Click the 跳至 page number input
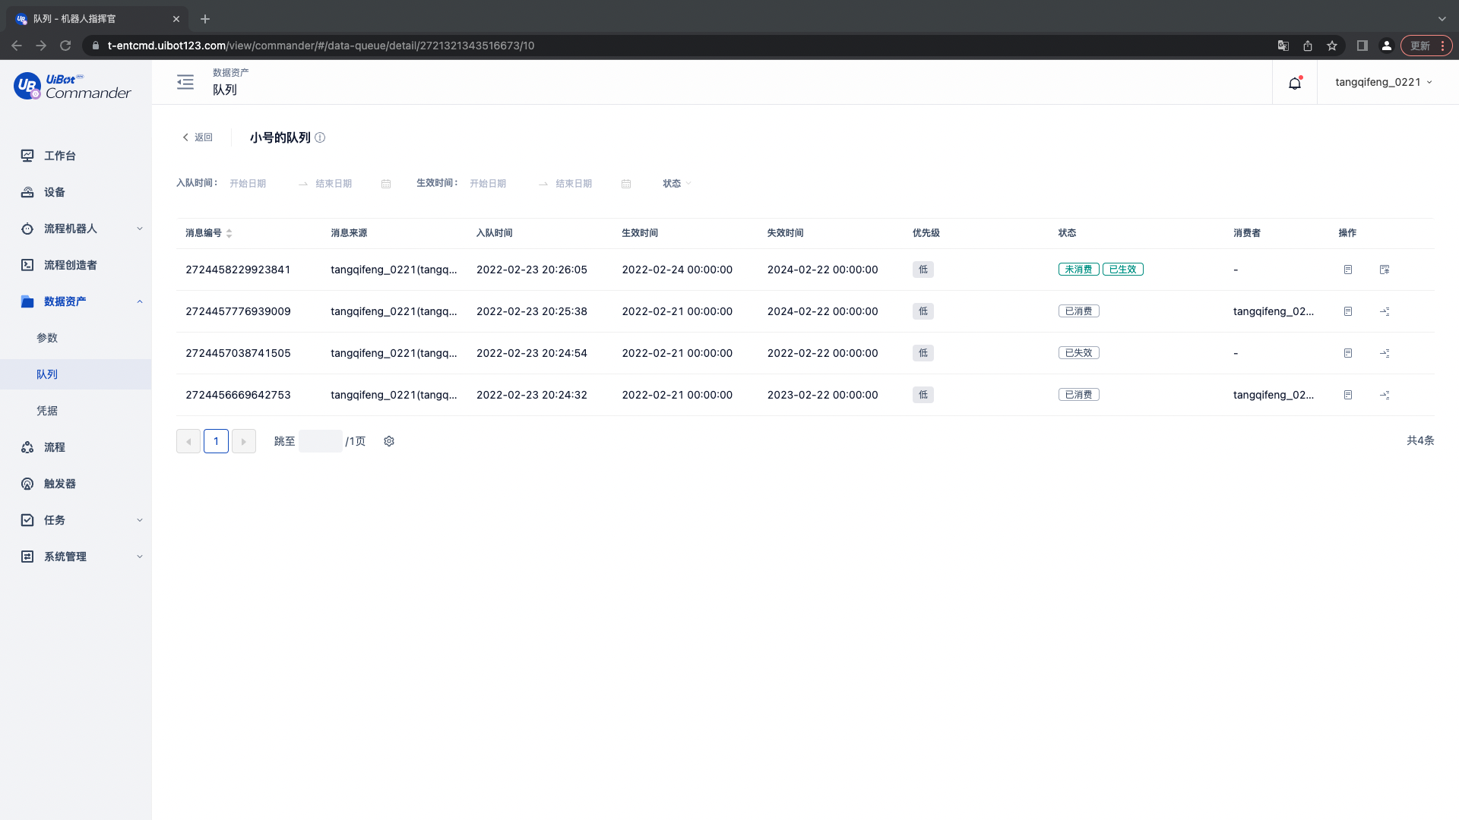This screenshot has height=820, width=1459. [x=321, y=441]
